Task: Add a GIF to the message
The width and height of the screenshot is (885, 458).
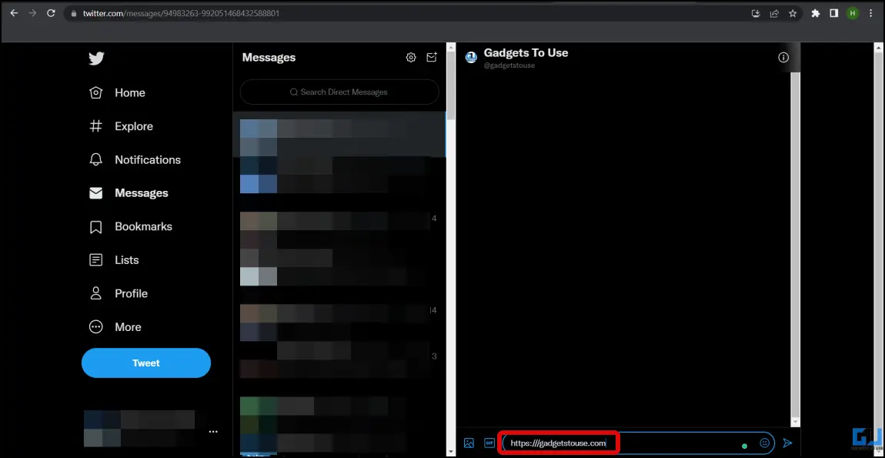Action: [x=489, y=443]
